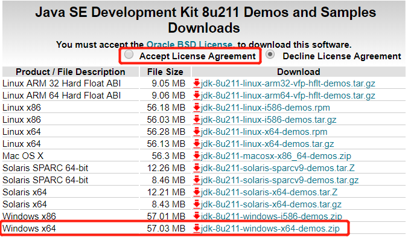Click red download arrow for linux-x64 rpm
The image size is (408, 237).
tap(197, 132)
